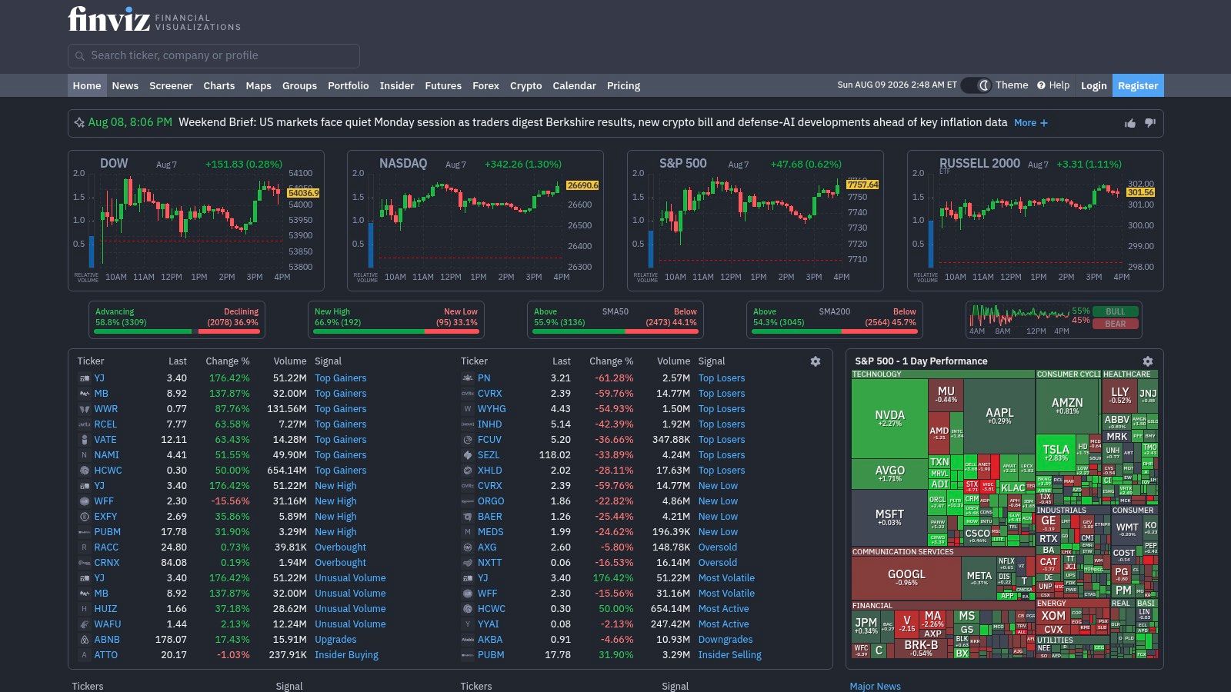Click the icon beside PN ticker
Viewport: 1231px width, 692px height.
click(x=467, y=378)
